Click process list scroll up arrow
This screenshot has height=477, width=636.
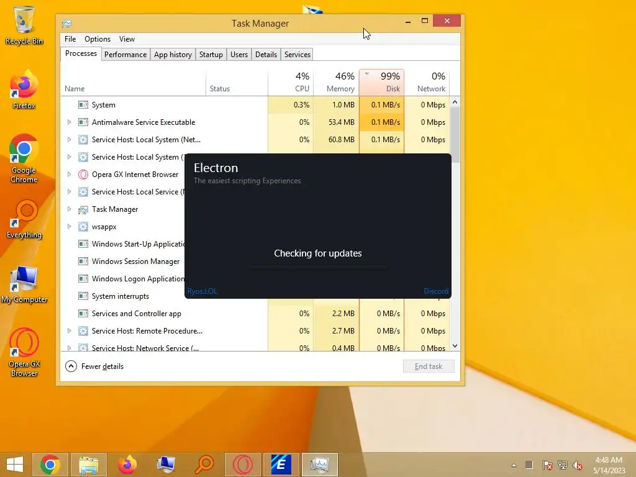tap(455, 102)
